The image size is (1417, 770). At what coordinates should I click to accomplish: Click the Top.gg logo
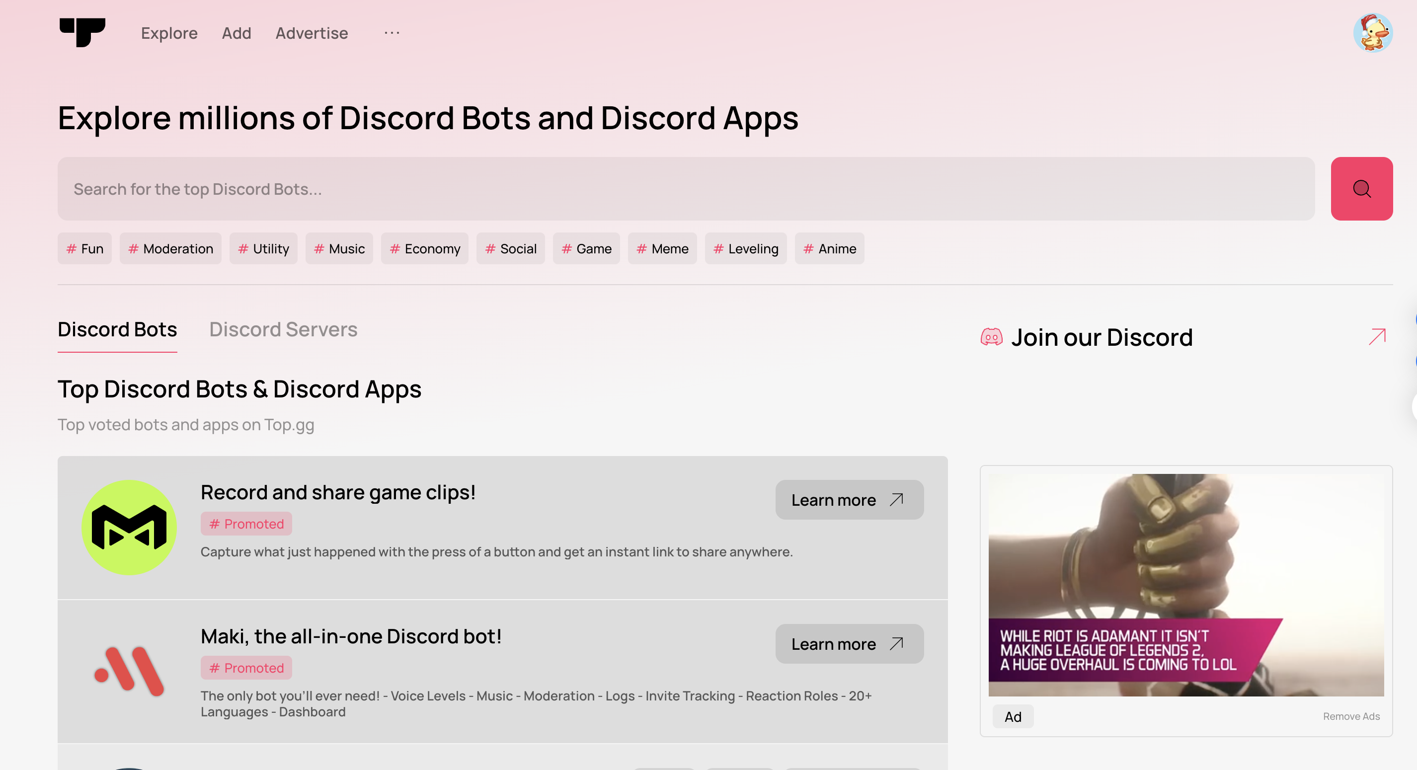pyautogui.click(x=82, y=32)
